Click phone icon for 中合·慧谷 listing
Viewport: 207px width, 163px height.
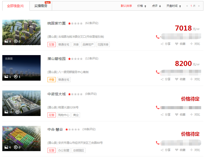tap(158, 143)
